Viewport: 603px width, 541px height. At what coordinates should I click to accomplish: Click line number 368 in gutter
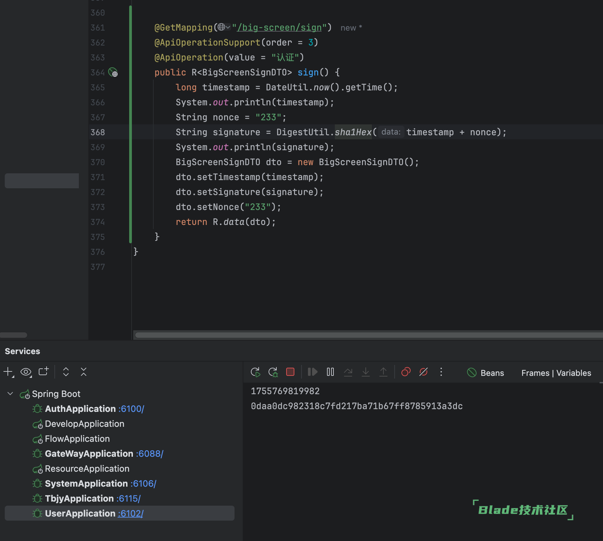98,132
